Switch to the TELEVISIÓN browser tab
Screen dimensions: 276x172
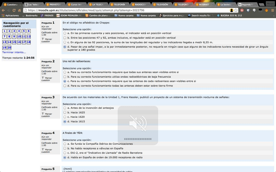click(x=162, y=5)
